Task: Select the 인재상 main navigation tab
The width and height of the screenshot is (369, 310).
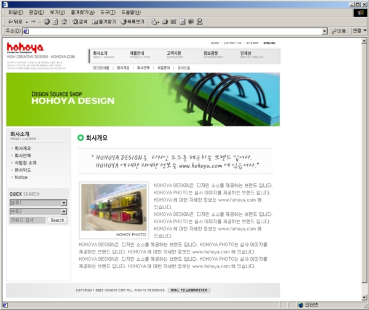Action: [x=252, y=55]
